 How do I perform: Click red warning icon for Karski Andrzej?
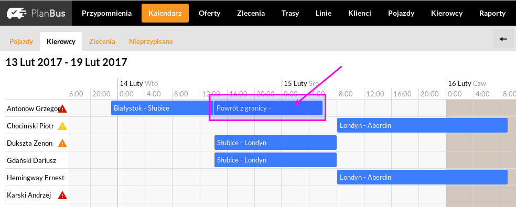pyautogui.click(x=62, y=195)
